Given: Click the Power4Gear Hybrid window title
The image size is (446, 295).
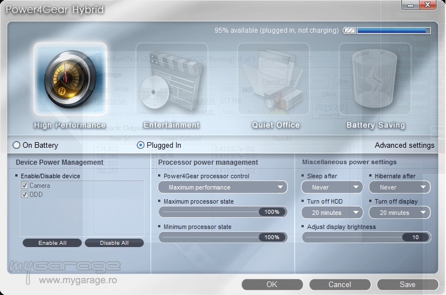Looking at the screenshot, I should point(55,10).
